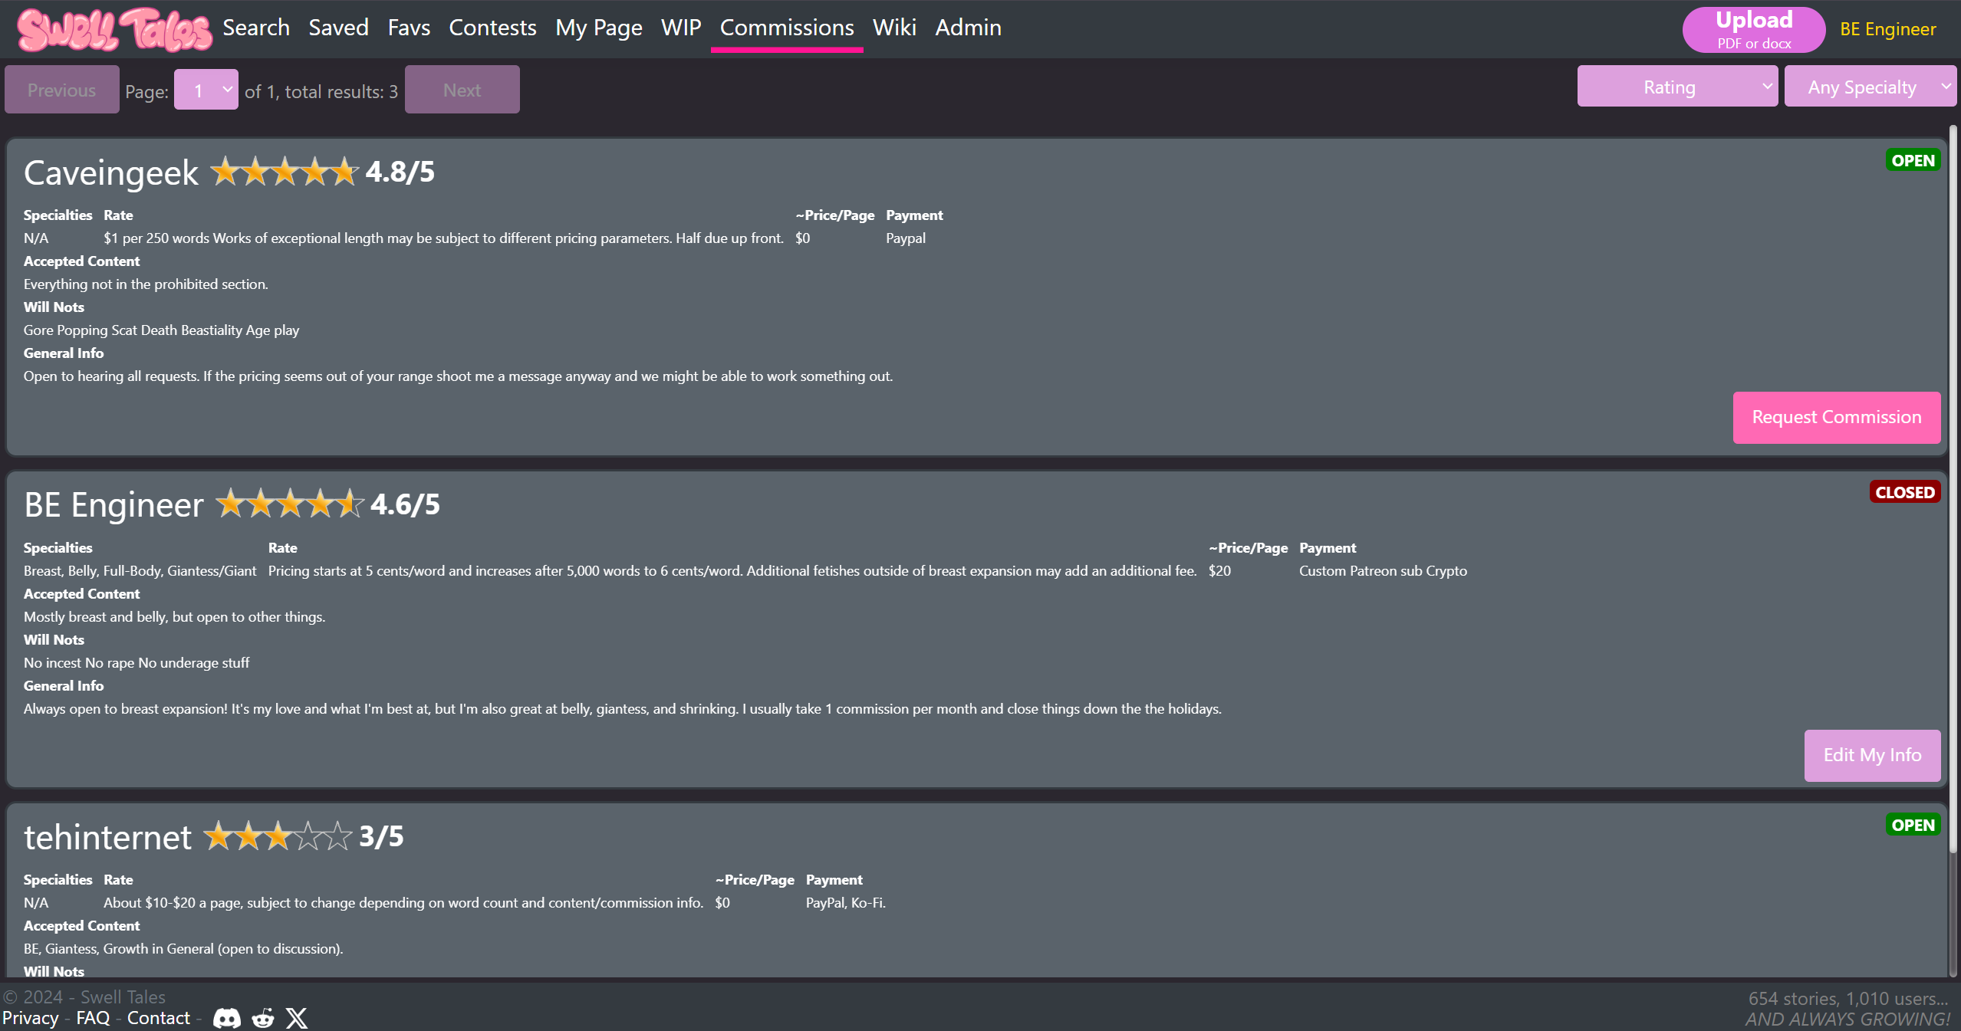Image resolution: width=1961 pixels, height=1031 pixels.
Task: Click the BE Engineer card title
Action: (114, 505)
